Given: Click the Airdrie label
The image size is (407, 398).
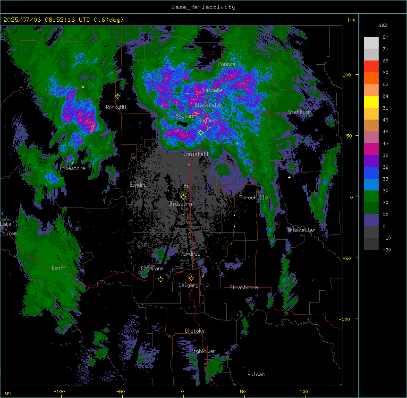Looking at the screenshot, I should pyautogui.click(x=191, y=254).
